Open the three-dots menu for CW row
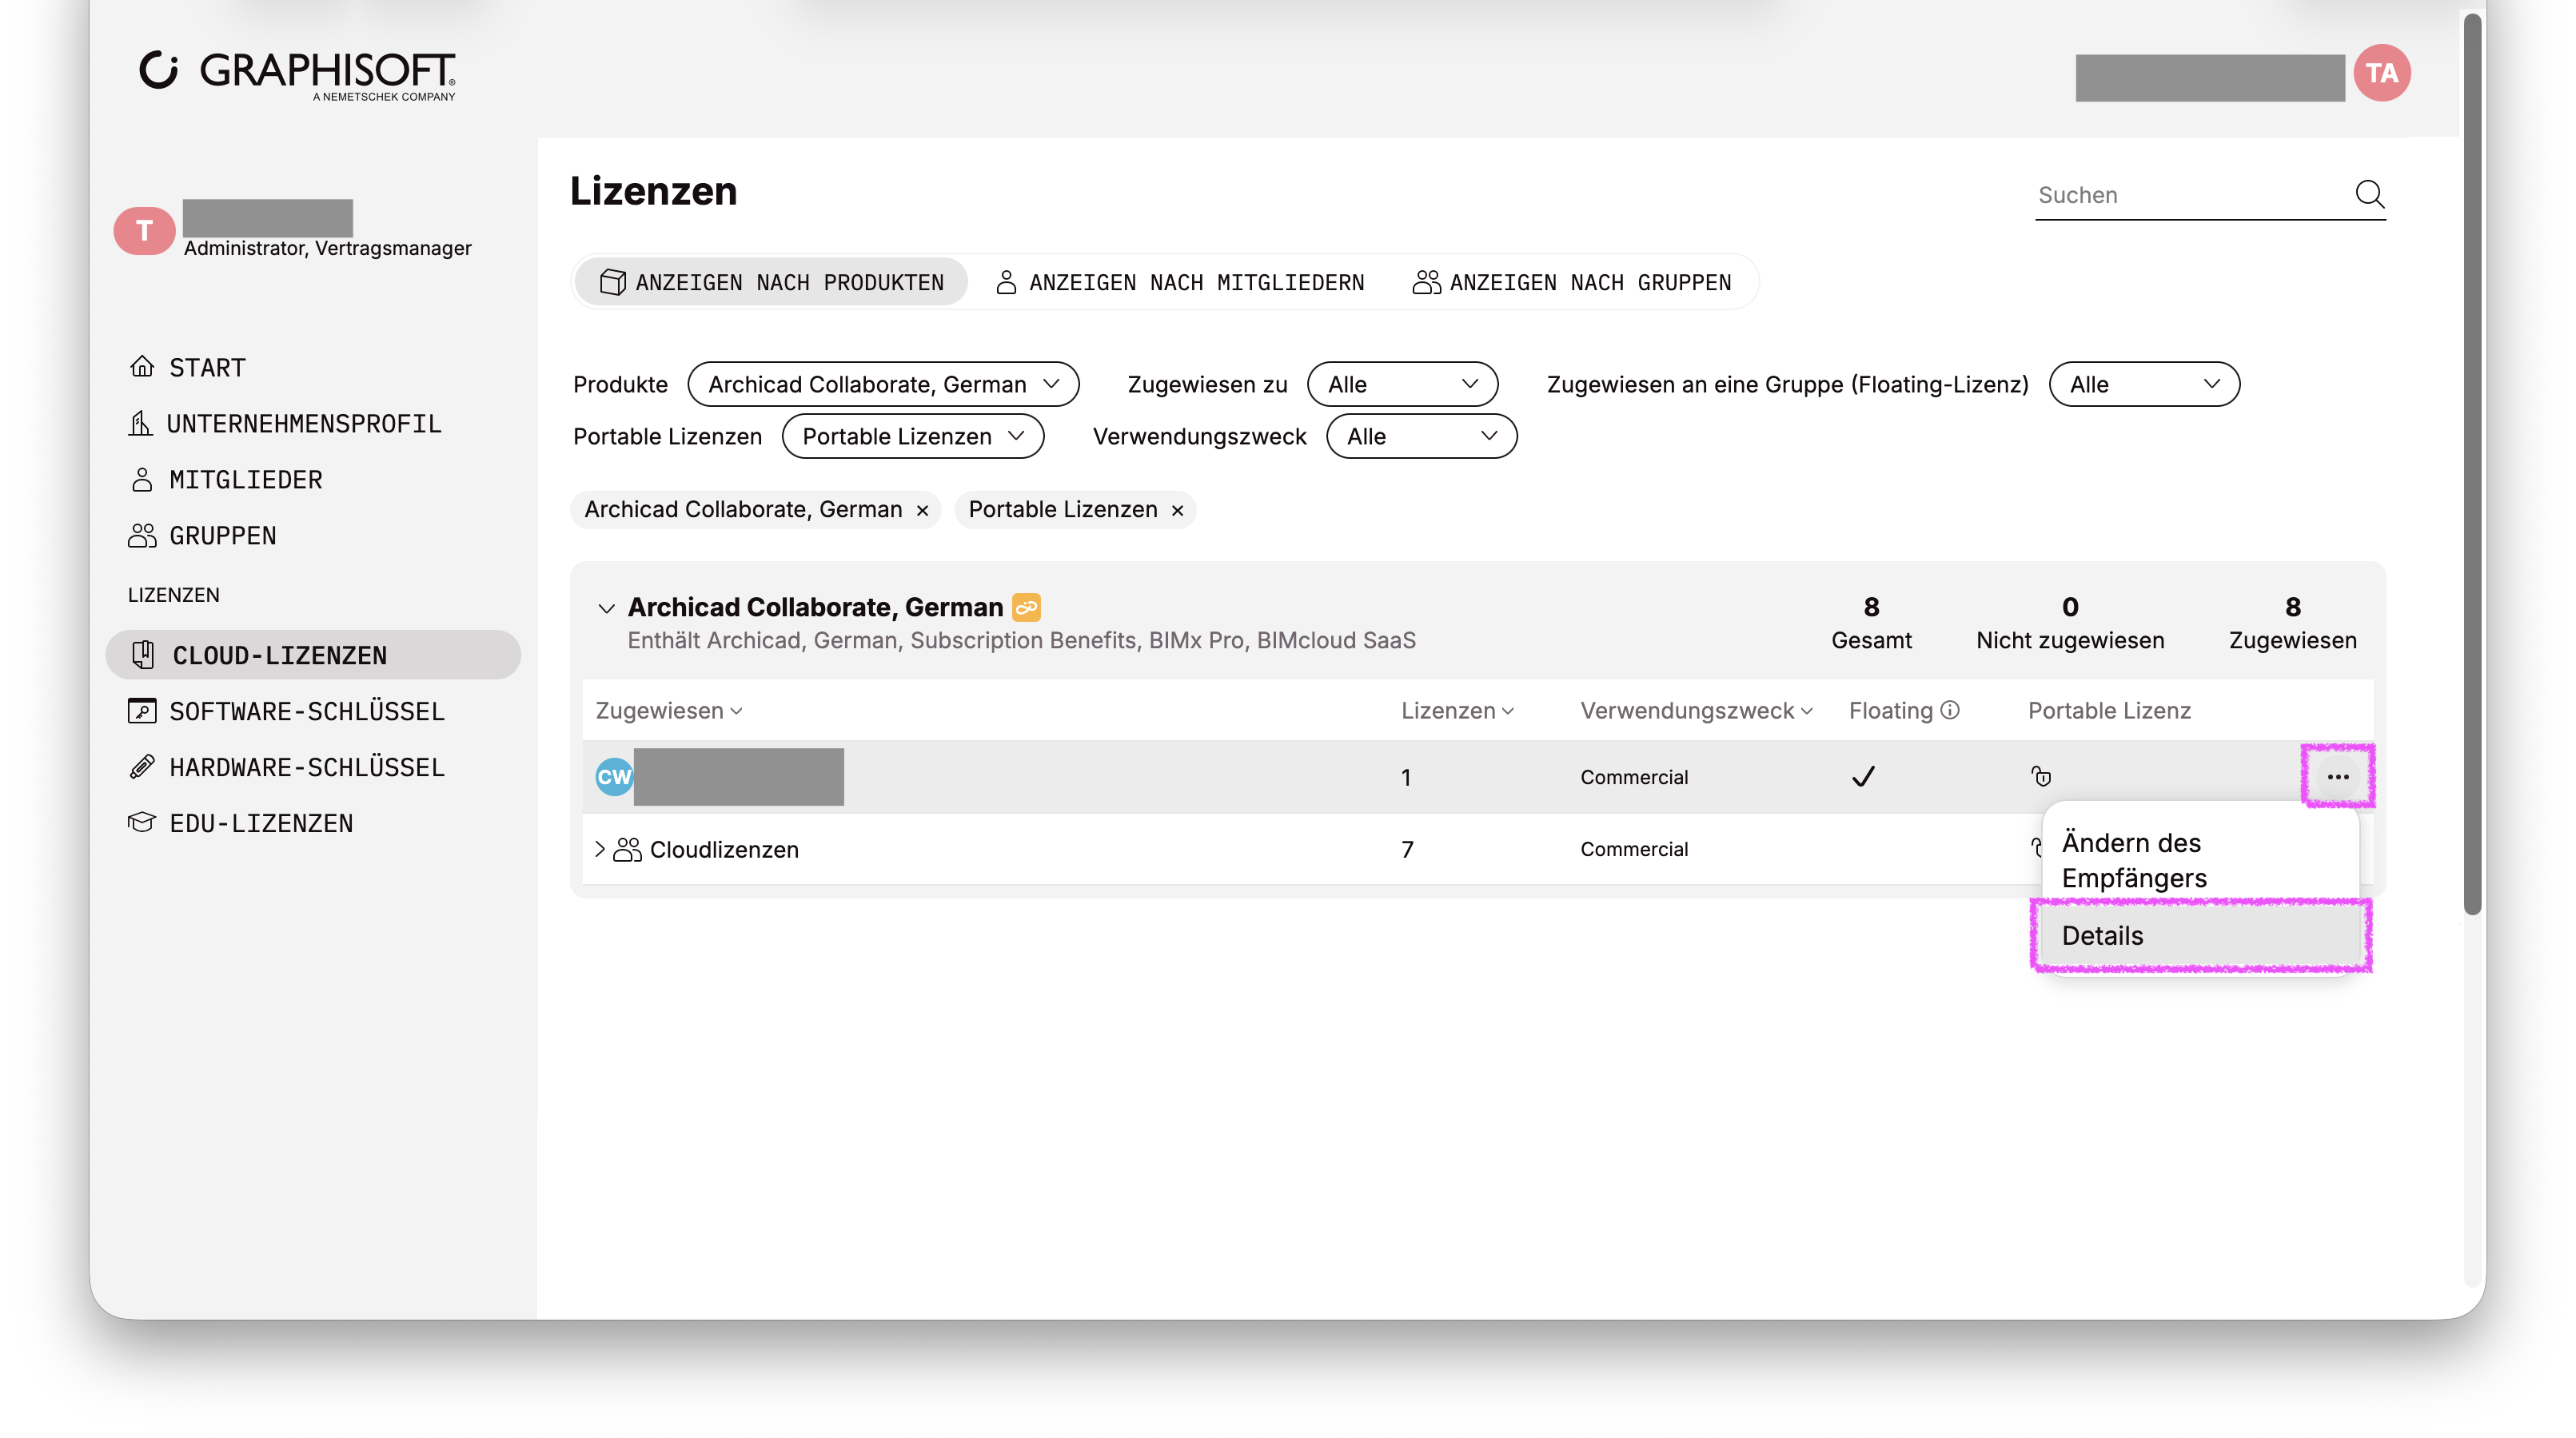This screenshot has width=2576, height=1438. coord(2337,777)
